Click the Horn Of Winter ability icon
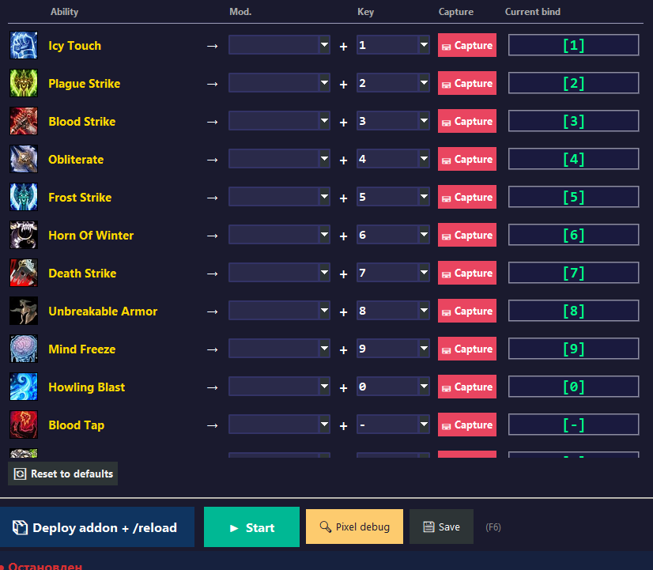Viewport: 653px width, 570px height. tap(24, 235)
